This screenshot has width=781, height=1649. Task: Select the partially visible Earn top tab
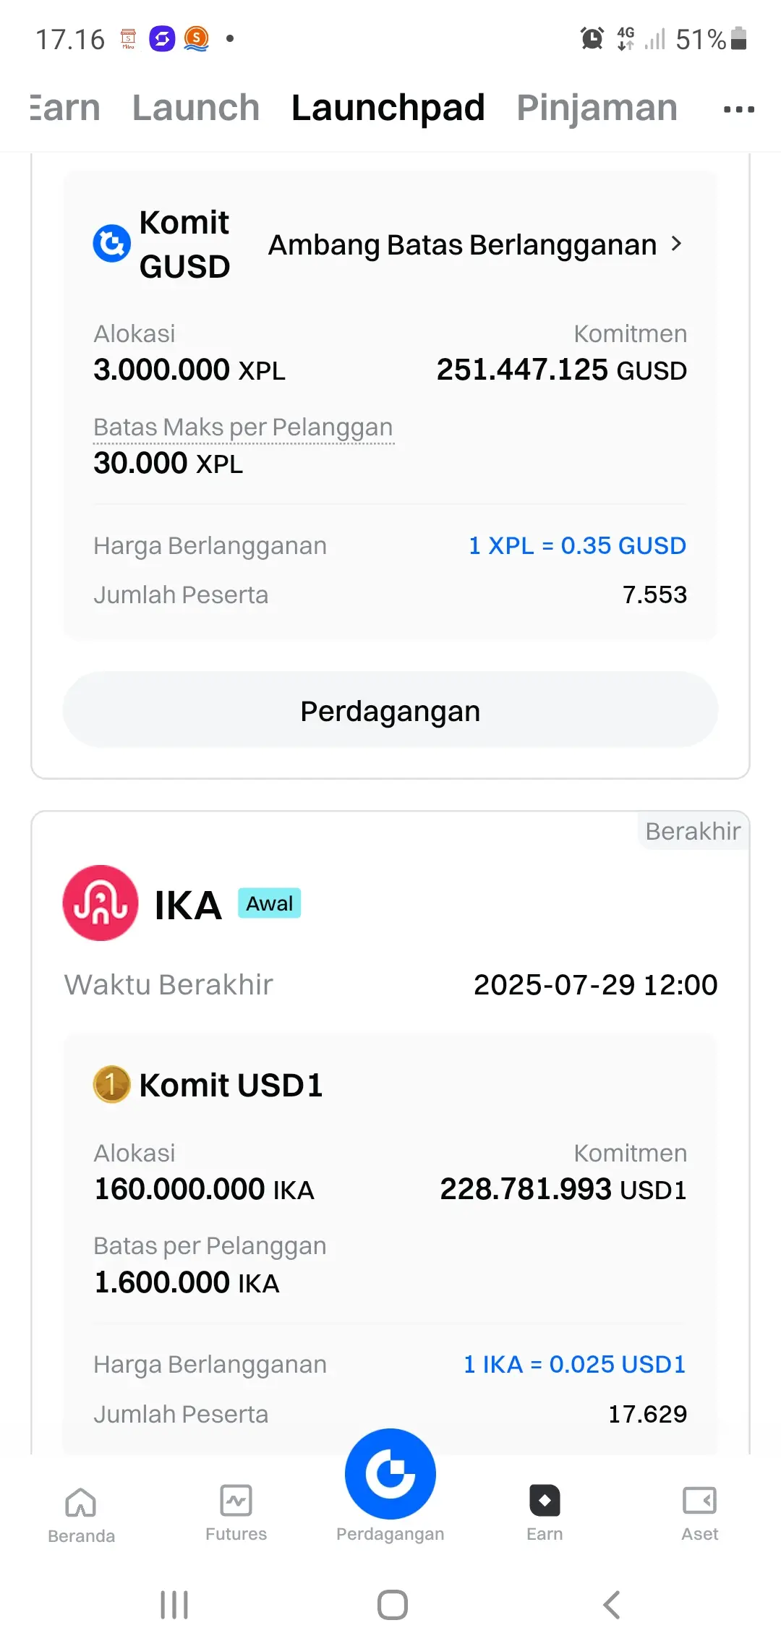(65, 108)
